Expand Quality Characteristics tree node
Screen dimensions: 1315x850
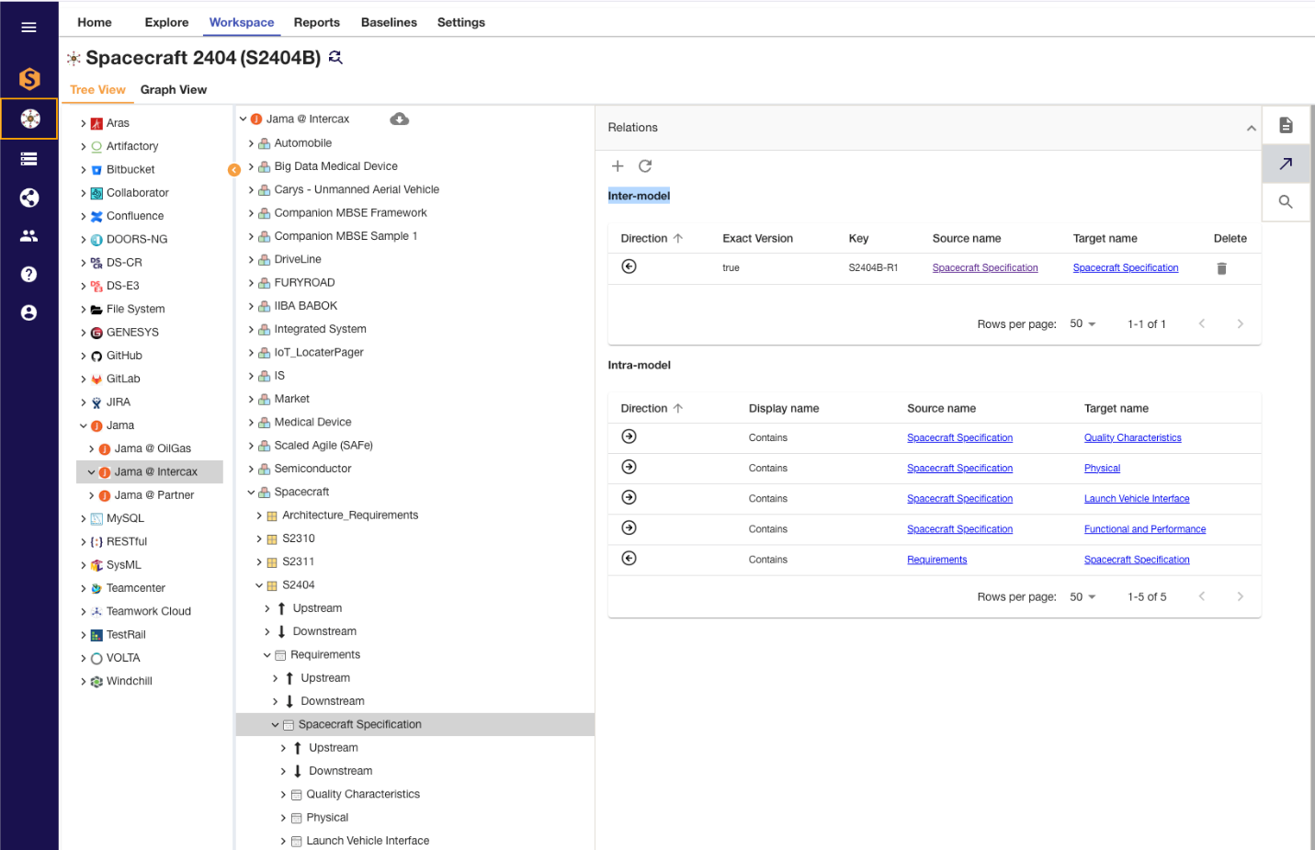click(x=283, y=794)
